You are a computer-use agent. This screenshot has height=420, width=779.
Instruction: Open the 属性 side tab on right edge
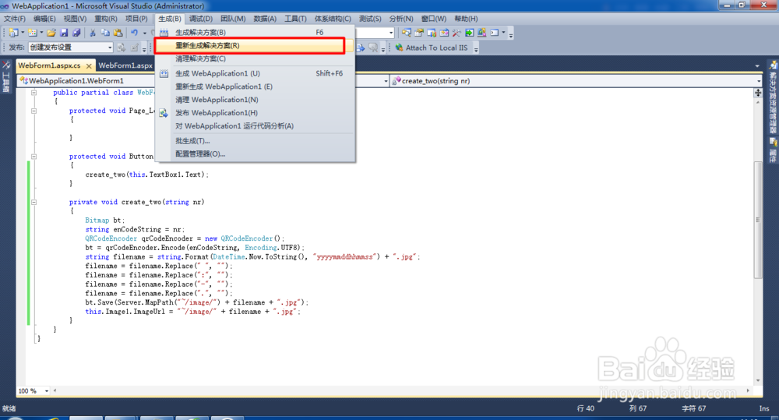pyautogui.click(x=773, y=150)
